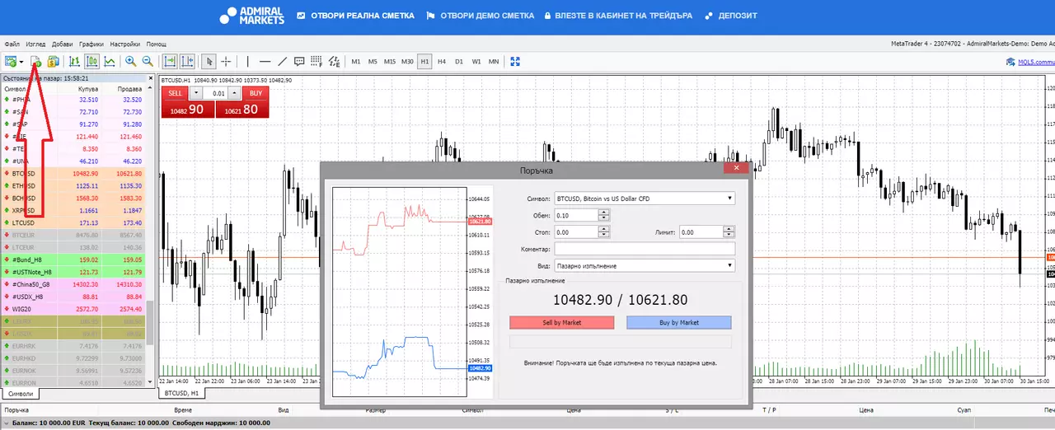
Task: Click the New Order toolbar icon
Action: [x=36, y=61]
